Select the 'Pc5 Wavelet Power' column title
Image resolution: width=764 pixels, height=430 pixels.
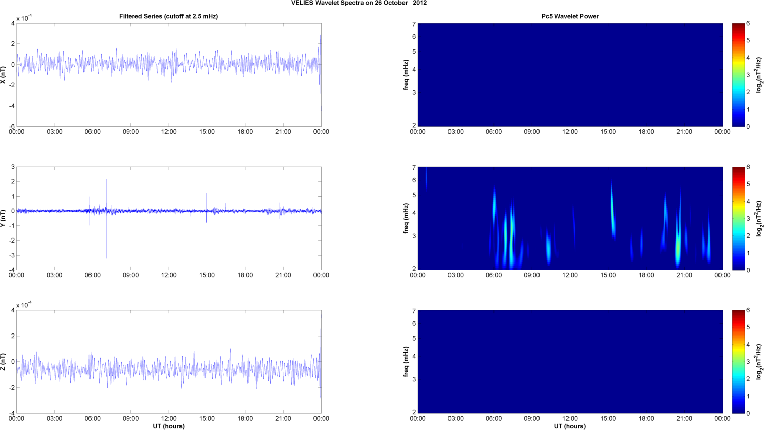[x=570, y=16]
